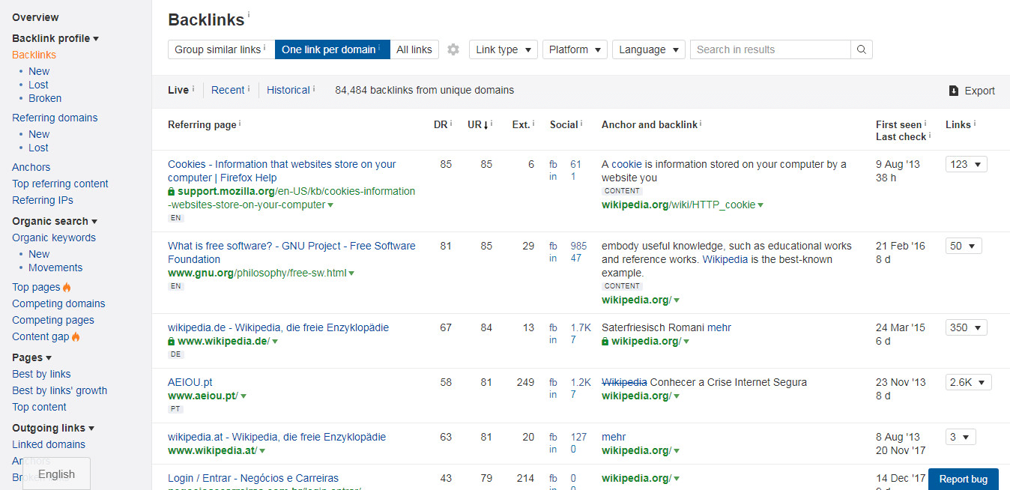
Task: Click the HTTPS lock icon beside support.mozilla.org
Action: coord(172,191)
